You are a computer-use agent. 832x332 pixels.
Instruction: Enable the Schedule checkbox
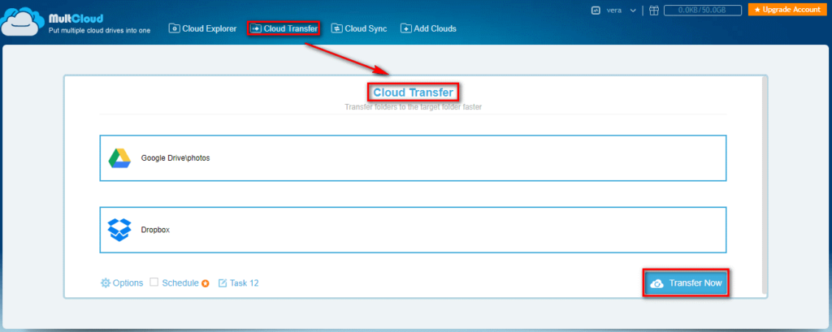(154, 282)
